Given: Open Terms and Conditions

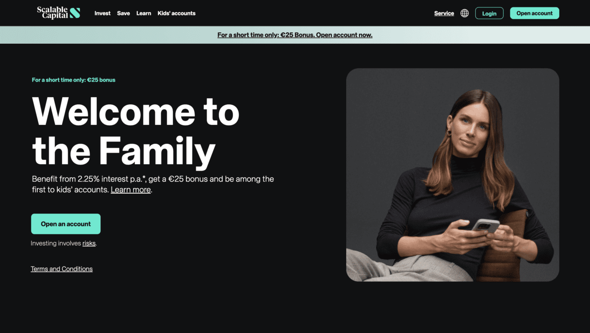Looking at the screenshot, I should 62,269.
